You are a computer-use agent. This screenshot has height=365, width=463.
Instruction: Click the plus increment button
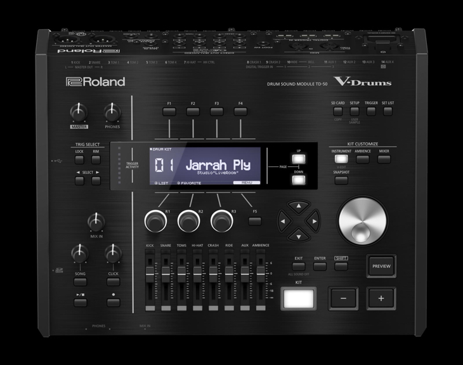[x=381, y=298]
